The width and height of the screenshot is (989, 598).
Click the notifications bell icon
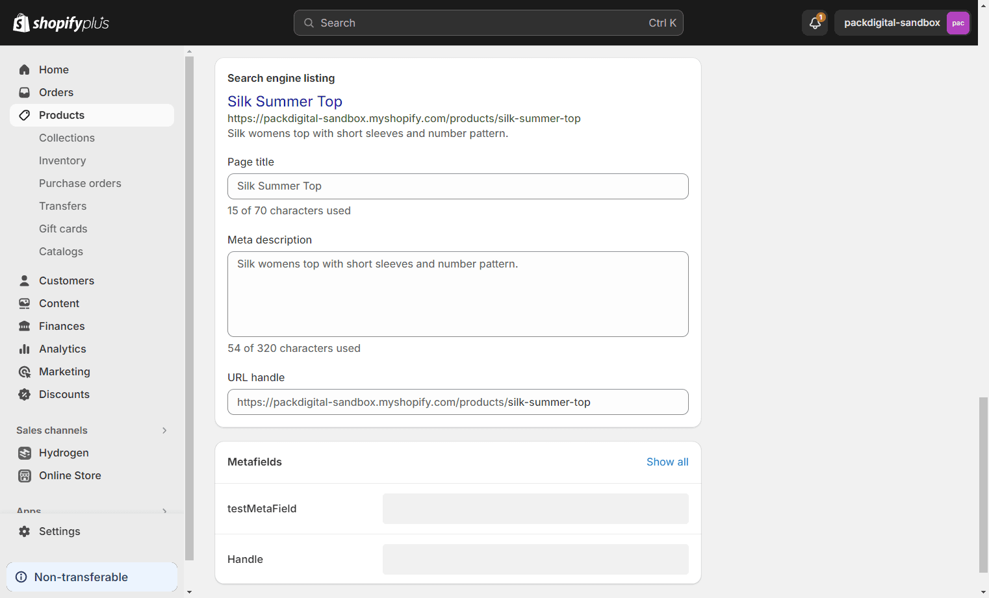(815, 23)
